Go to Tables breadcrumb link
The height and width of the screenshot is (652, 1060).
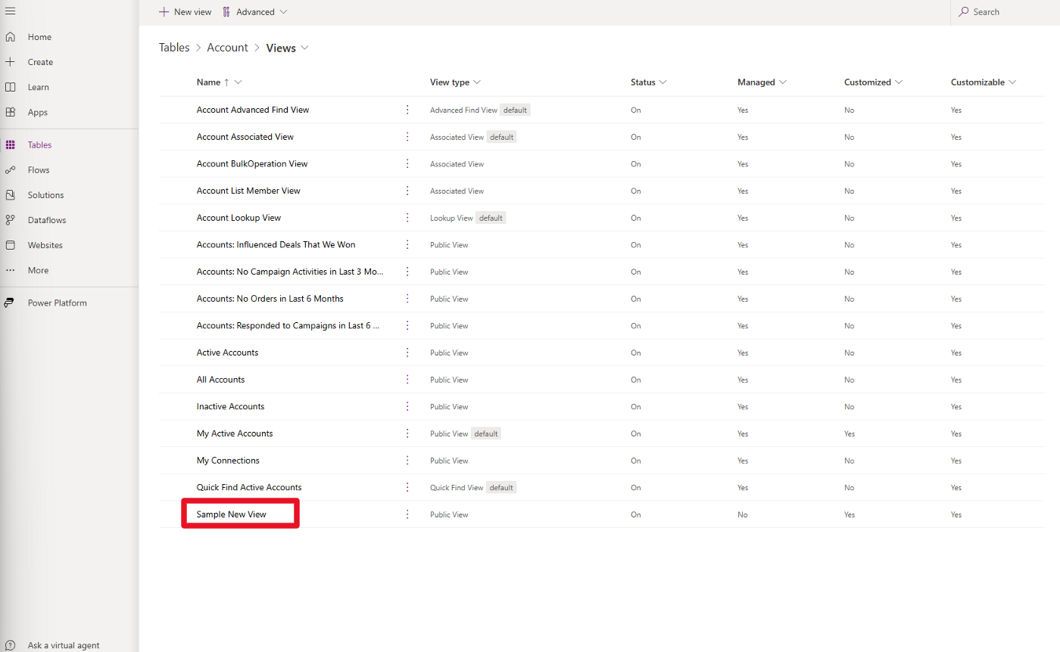[x=174, y=48]
